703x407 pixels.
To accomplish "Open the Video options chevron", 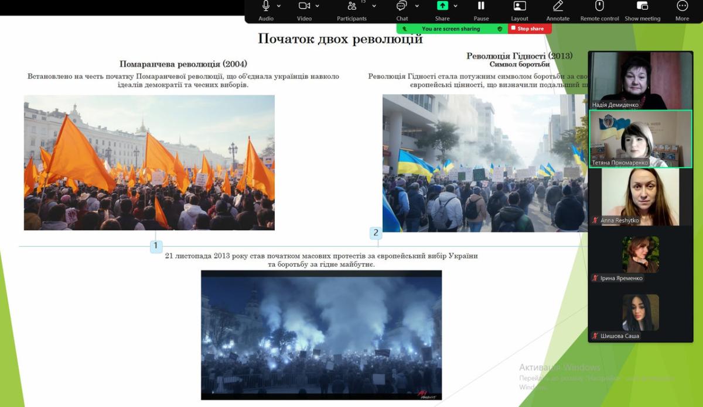I will point(318,6).
